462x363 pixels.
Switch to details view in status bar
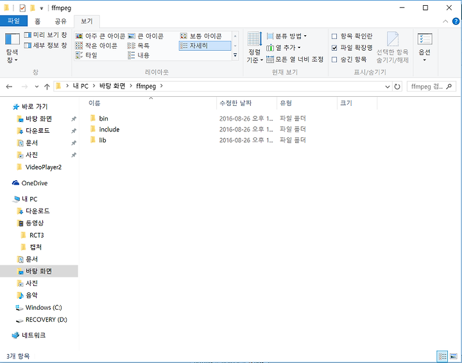point(442,357)
